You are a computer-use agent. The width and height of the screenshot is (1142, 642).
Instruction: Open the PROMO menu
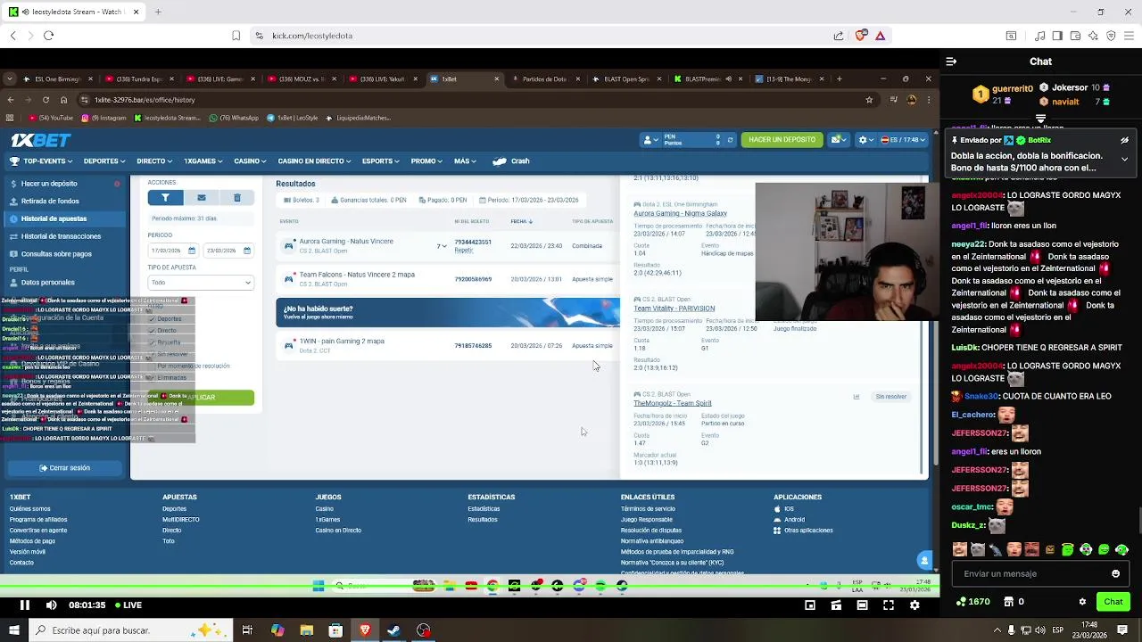[x=427, y=161]
